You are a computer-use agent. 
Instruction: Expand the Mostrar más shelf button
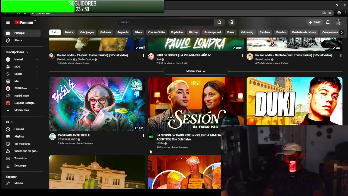(196, 71)
